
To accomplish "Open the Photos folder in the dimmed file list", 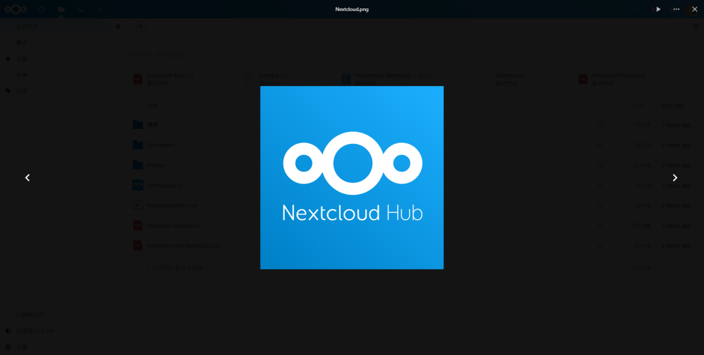I will coord(155,165).
